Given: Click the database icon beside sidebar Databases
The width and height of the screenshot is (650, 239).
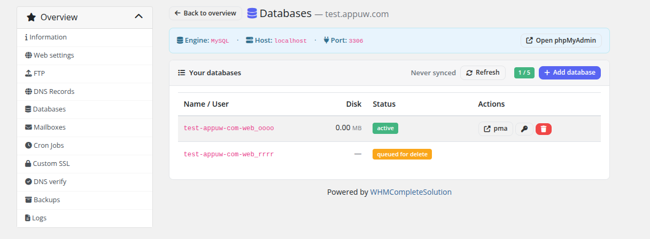Looking at the screenshot, I should click(28, 109).
